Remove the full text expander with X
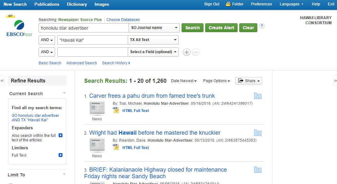Image resolution: width=337 pixels, height=184 pixels. (61, 135)
